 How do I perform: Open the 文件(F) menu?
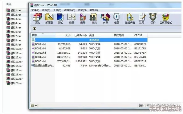pos(35,10)
